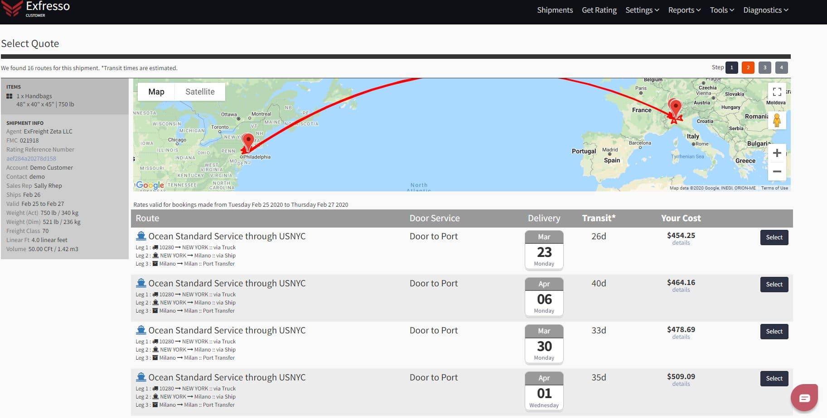The height and width of the screenshot is (418, 827).
Task: Click port icon in Leg 3 of $454.25 route
Action: click(155, 264)
